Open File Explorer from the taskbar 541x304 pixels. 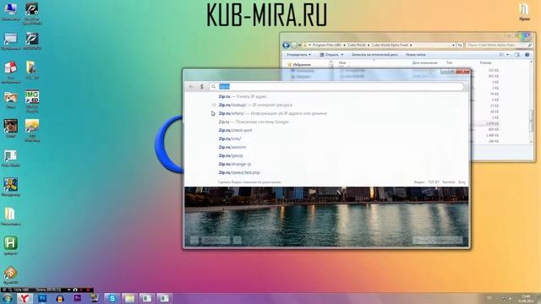[x=129, y=298]
